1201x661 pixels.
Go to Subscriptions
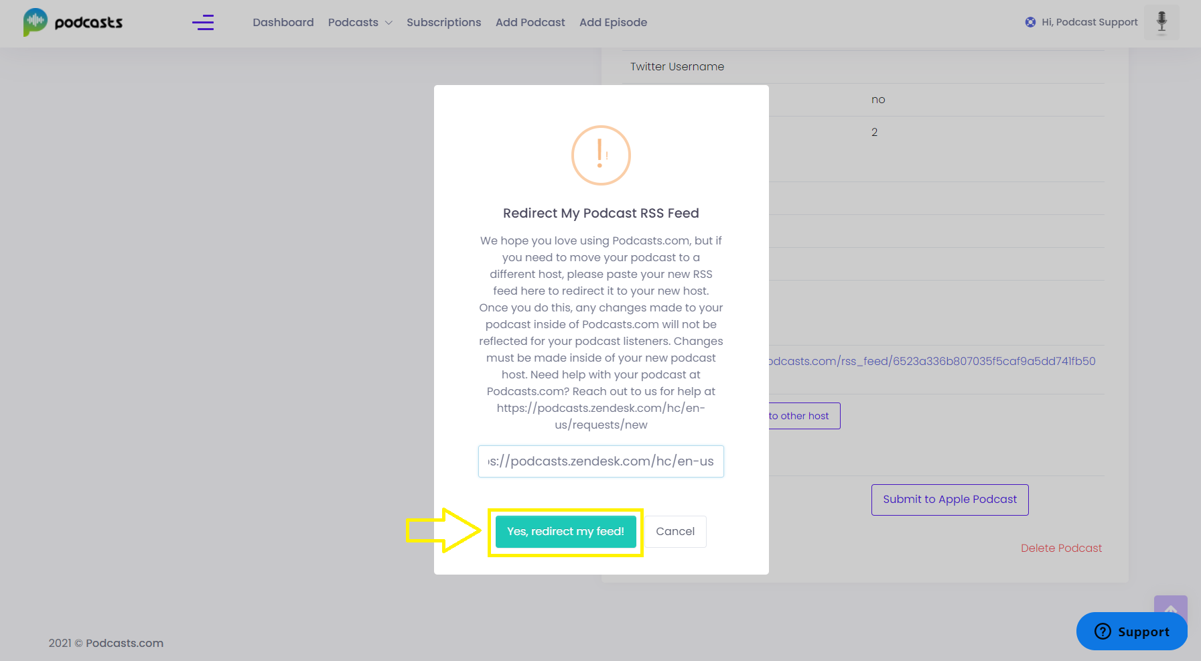click(x=444, y=22)
